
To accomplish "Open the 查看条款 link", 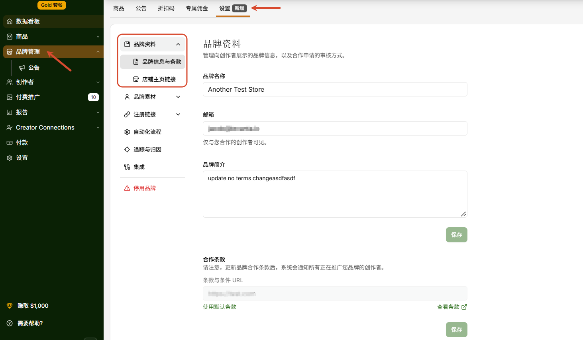I will coord(452,307).
